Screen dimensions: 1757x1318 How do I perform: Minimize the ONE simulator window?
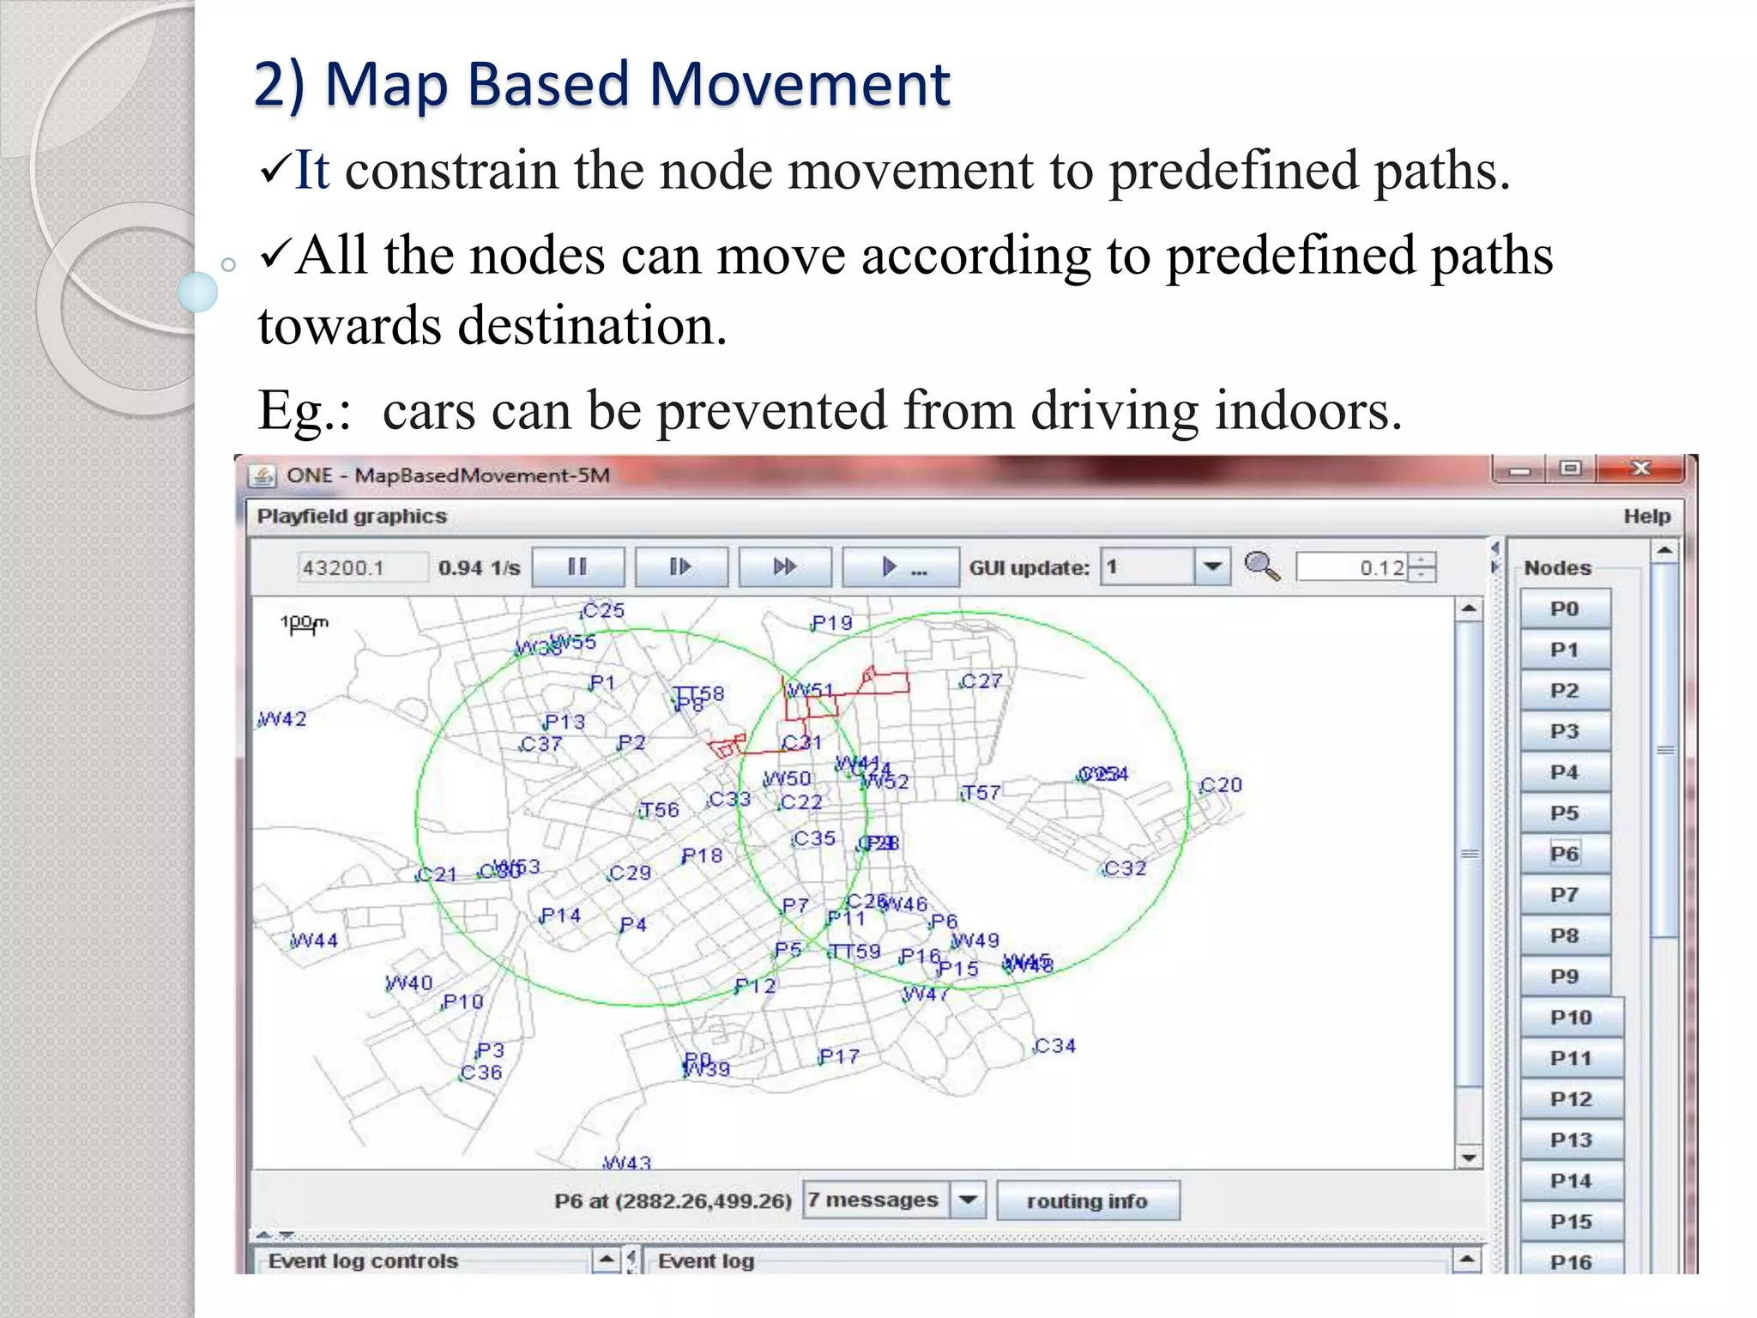tap(1519, 469)
